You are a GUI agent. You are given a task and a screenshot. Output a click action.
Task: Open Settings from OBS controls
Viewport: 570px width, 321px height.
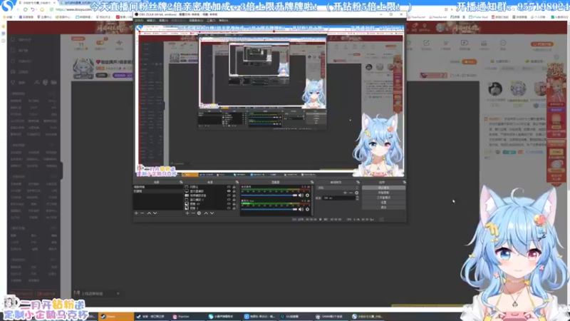click(x=383, y=202)
